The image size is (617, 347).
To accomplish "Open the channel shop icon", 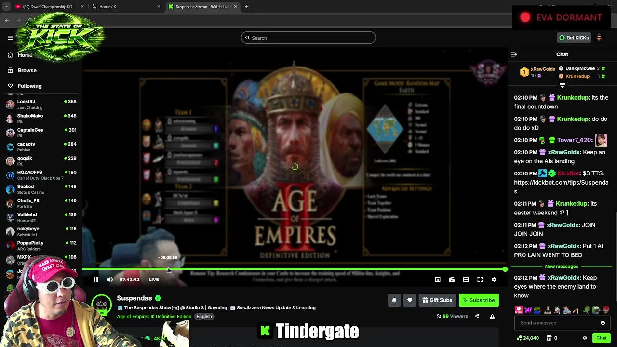I will [x=549, y=338].
